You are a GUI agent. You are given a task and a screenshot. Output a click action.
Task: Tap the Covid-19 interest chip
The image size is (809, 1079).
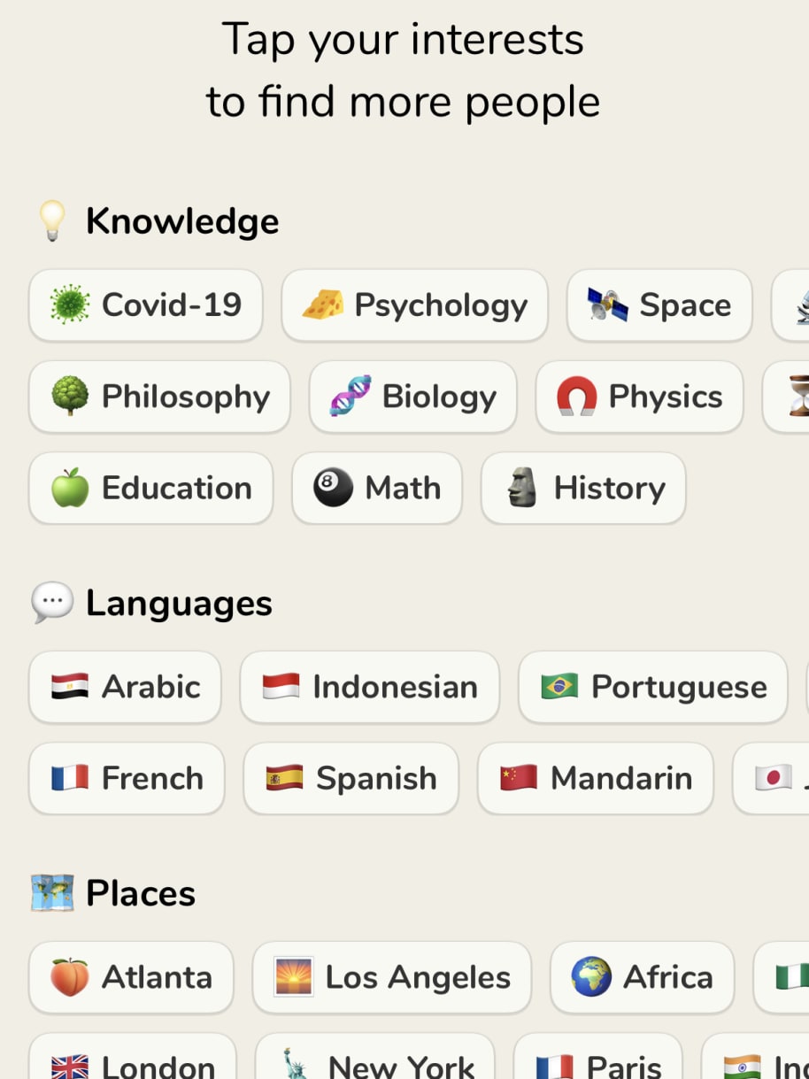(x=146, y=305)
